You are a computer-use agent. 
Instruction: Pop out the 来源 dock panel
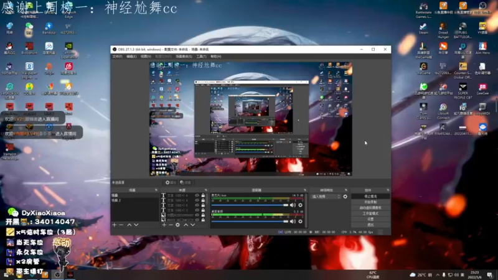coord(205,190)
